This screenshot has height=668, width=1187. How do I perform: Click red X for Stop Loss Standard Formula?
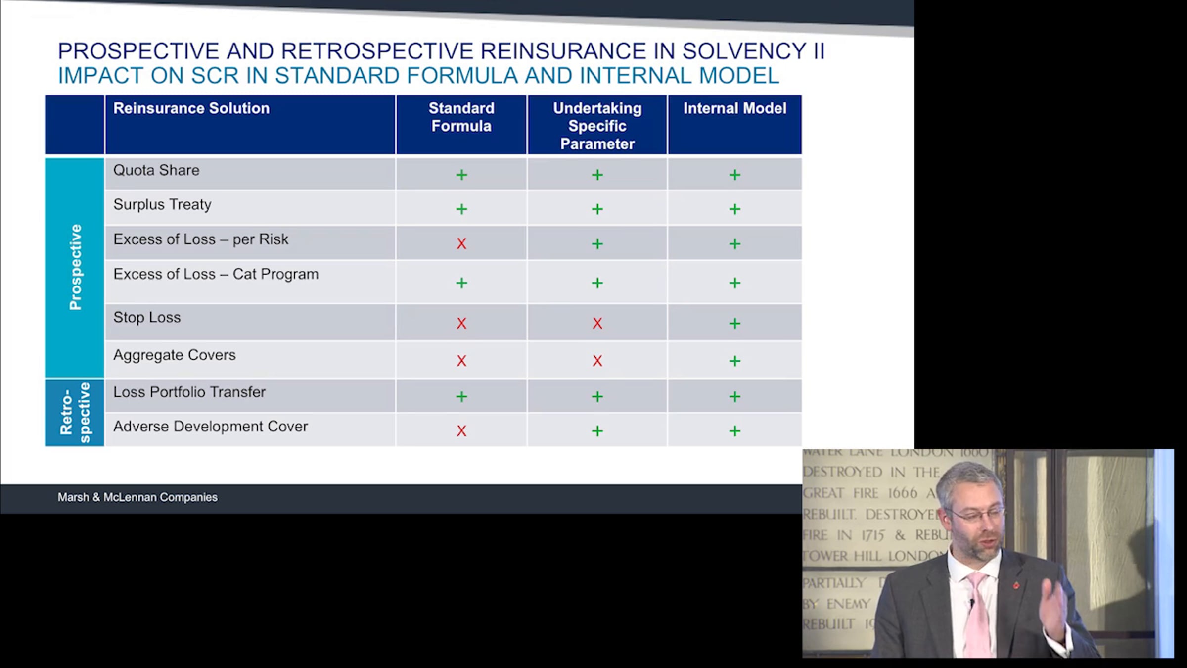coord(461,323)
